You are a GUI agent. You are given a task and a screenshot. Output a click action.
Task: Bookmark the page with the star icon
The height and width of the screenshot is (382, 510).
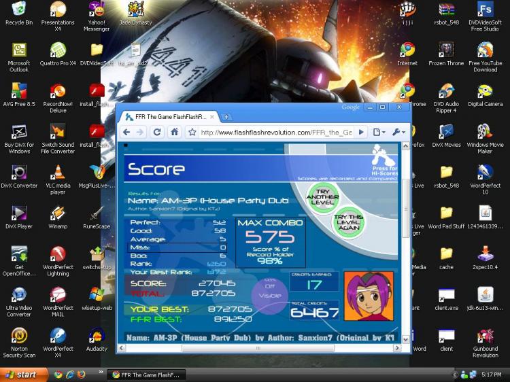pyautogui.click(x=192, y=133)
